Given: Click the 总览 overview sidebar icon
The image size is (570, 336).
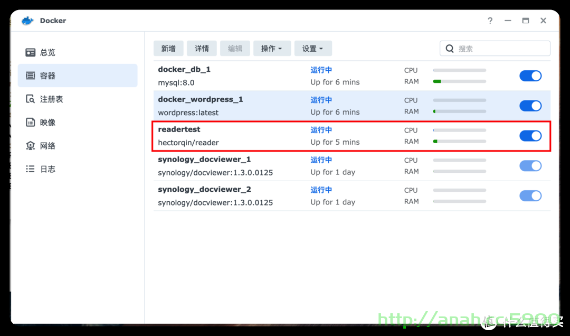Looking at the screenshot, I should click(31, 52).
